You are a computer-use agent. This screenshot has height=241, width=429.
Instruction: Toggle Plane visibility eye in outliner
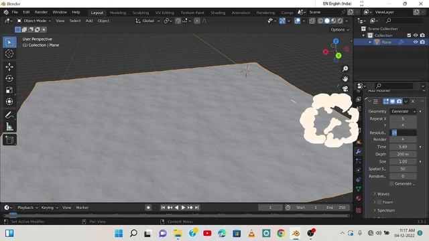(416, 42)
